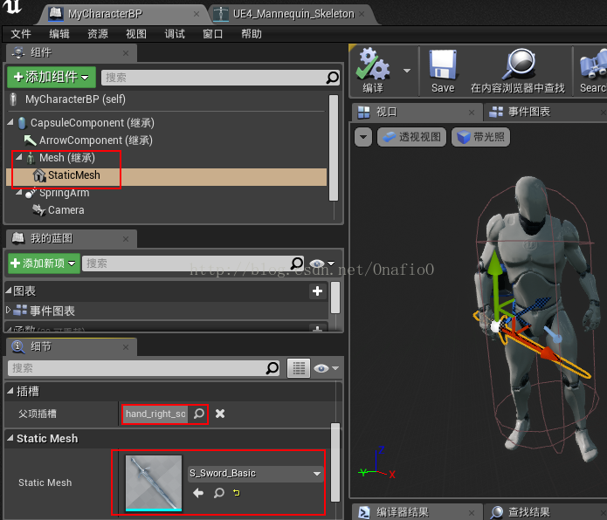Viewport: 607px width, 520px height.
Task: Collapse the SpringArm tree node
Action: 19,192
